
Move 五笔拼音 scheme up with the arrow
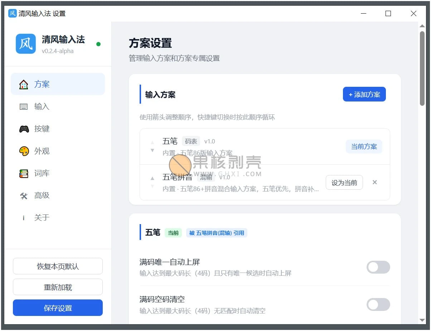(x=152, y=178)
